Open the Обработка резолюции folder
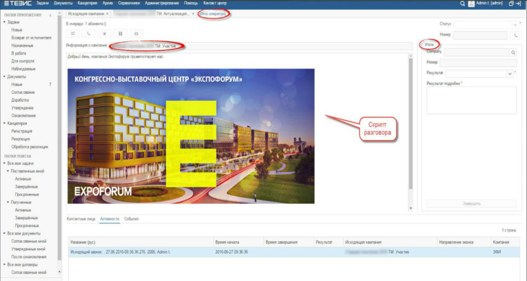Image resolution: width=527 pixels, height=281 pixels. coord(30,147)
